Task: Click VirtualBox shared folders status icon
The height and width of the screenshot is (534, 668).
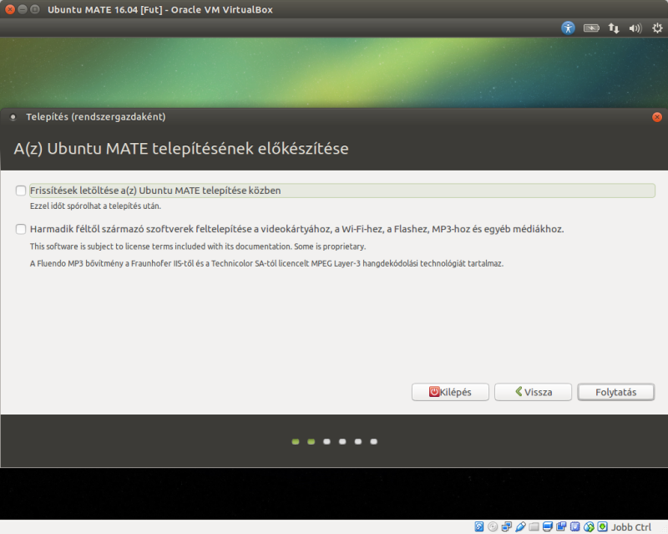Action: point(534,526)
